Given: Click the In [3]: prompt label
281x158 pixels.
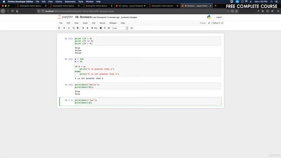Looking at the screenshot, I should tap(69, 85).
